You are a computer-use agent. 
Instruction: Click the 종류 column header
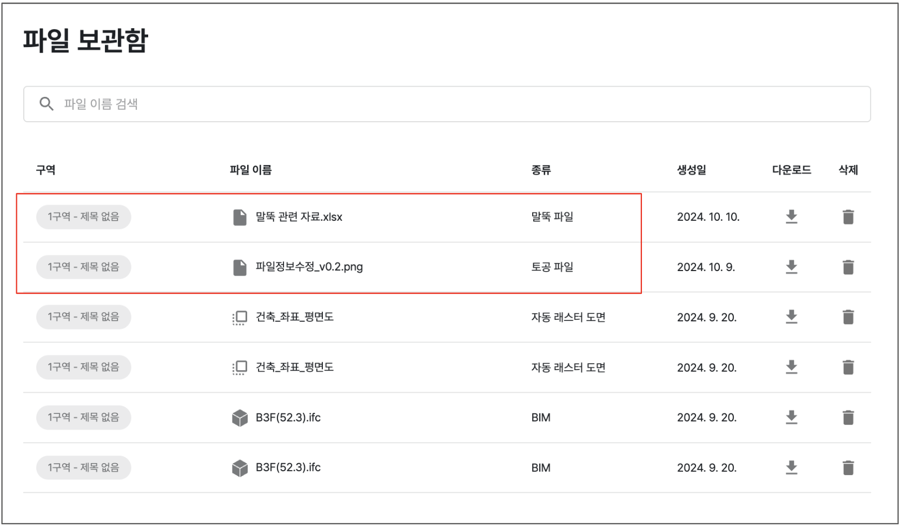pyautogui.click(x=541, y=170)
